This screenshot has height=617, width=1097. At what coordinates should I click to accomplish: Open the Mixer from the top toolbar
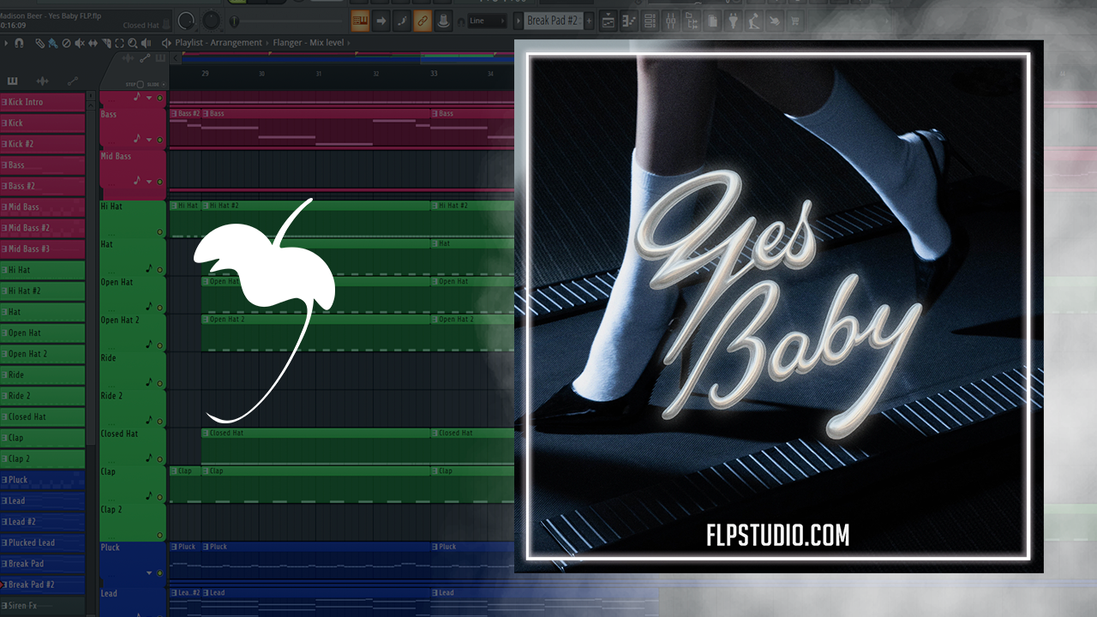[671, 21]
